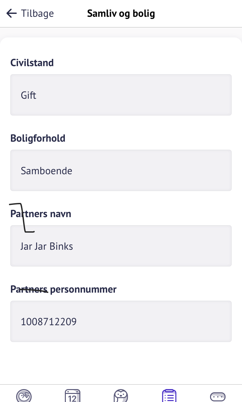Tap the empty area below personnummer field
This screenshot has width=242, height=402.
[x=121, y=361]
